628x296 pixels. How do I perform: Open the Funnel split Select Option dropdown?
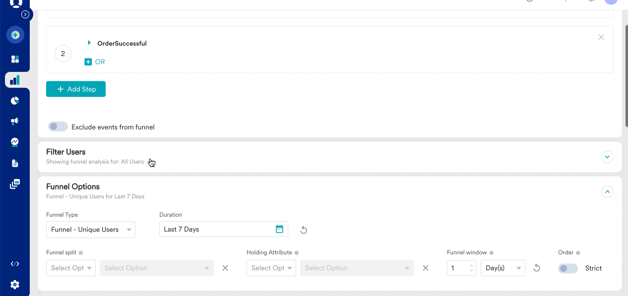(x=157, y=268)
